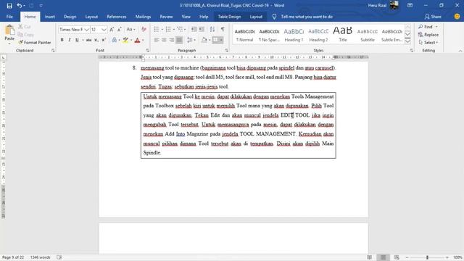464x261 pixels.
Task: Switch to the Review tab
Action: (x=166, y=17)
